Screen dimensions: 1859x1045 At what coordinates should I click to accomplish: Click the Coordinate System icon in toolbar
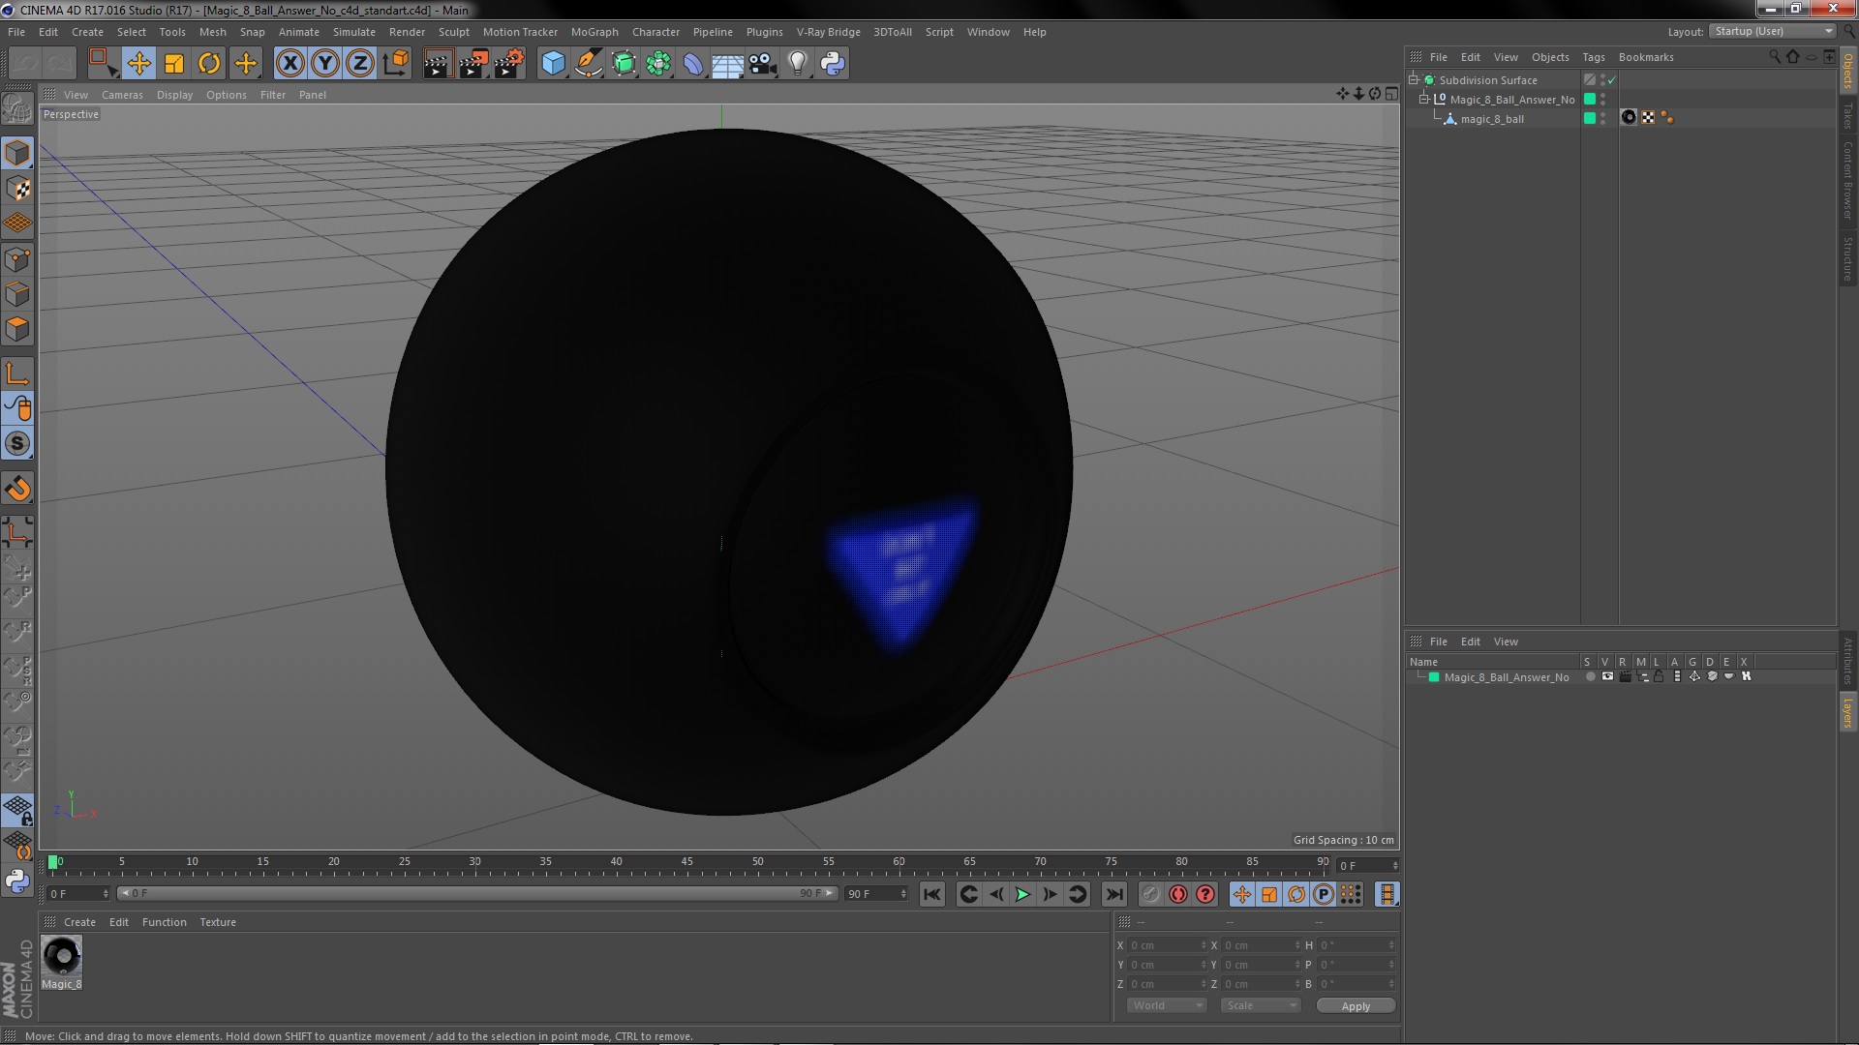[395, 64]
